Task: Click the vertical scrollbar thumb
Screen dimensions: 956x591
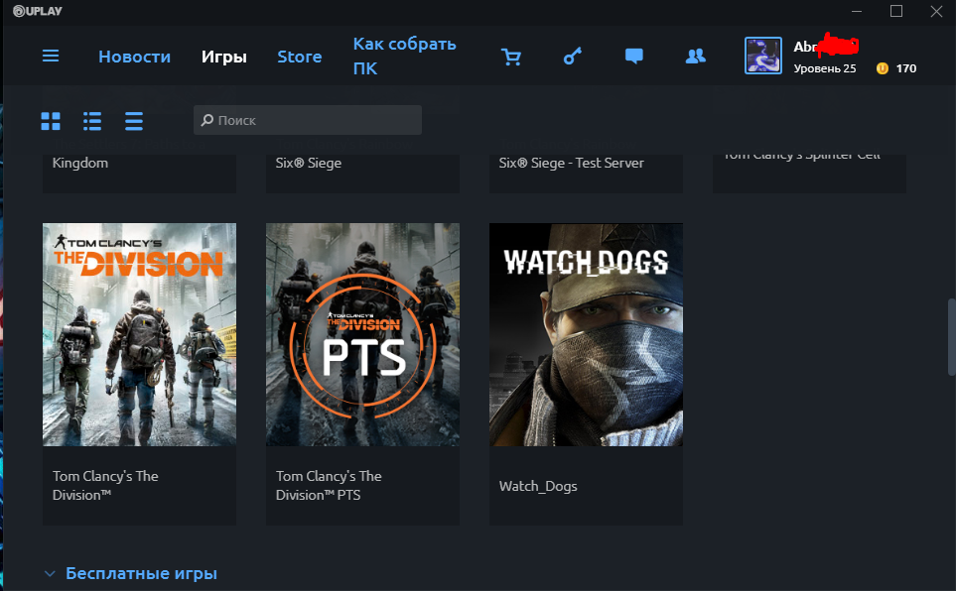Action: (951, 336)
